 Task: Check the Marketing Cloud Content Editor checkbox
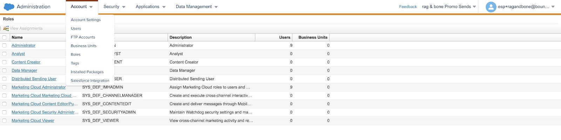pos(5,104)
